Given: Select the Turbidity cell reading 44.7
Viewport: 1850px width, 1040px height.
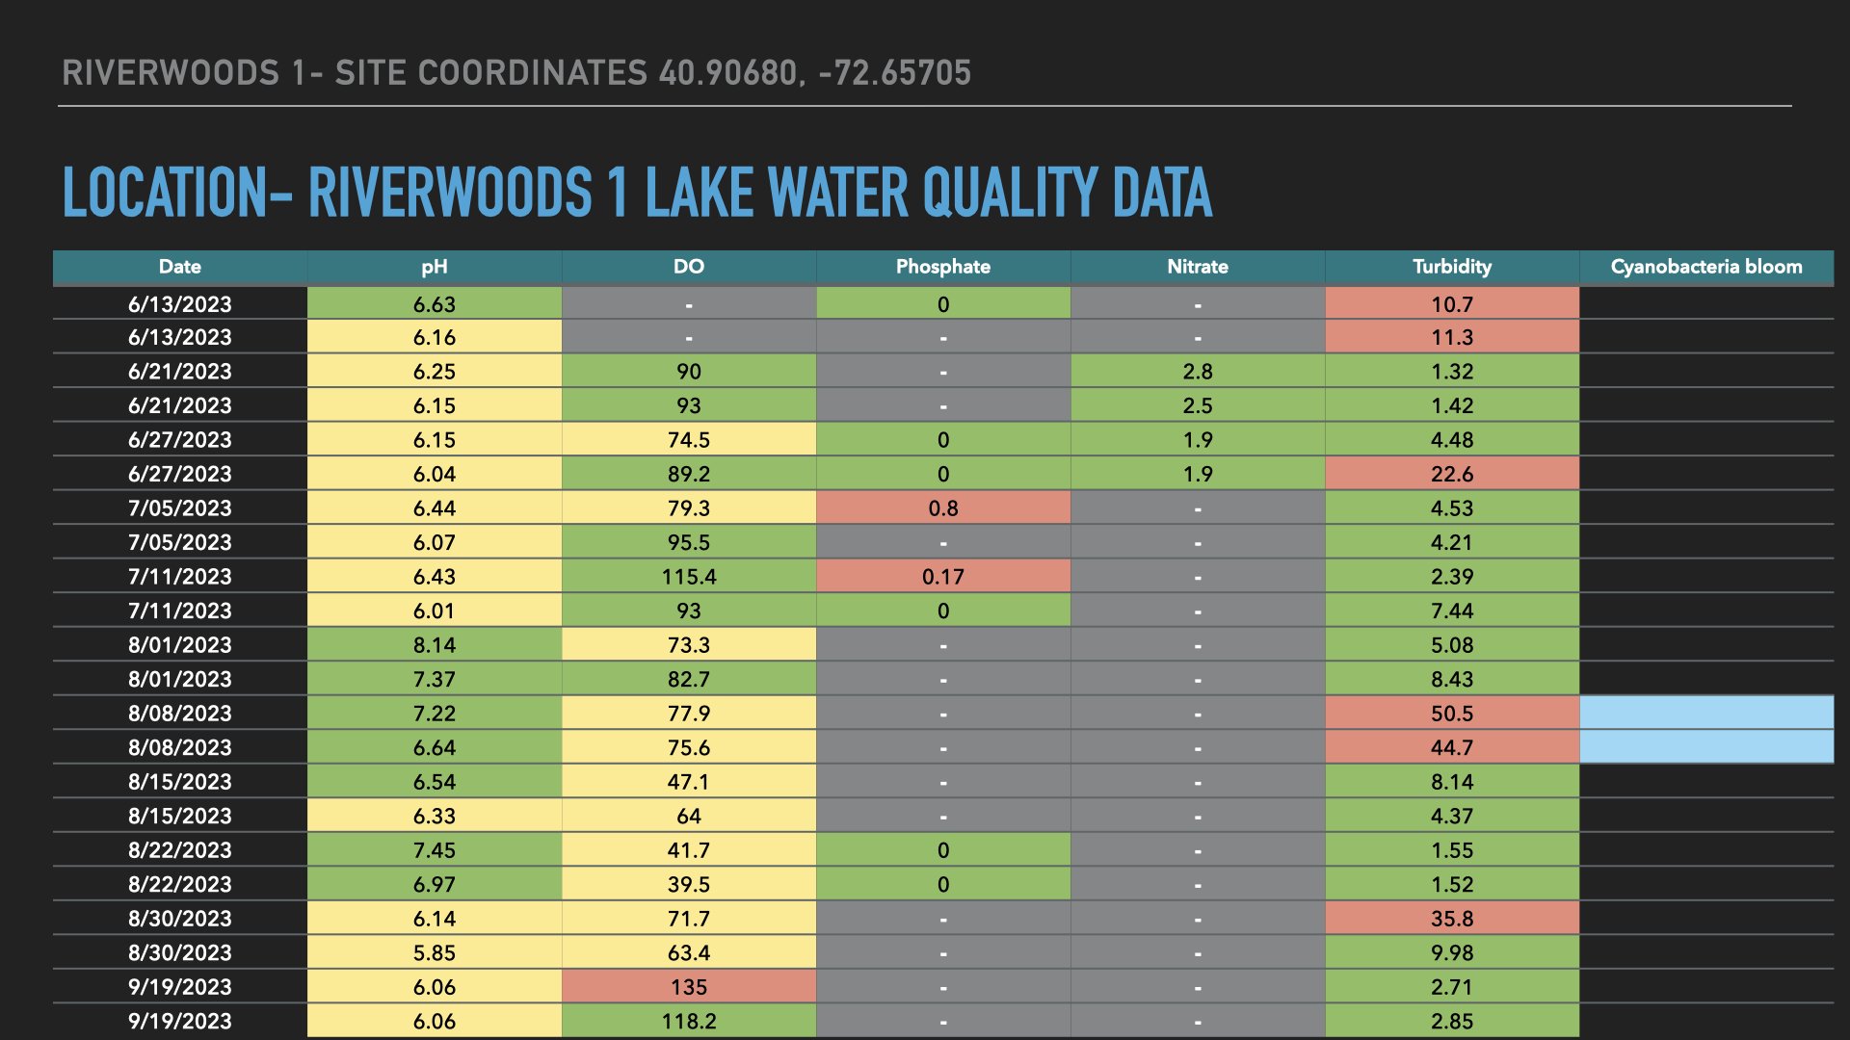Looking at the screenshot, I should click(x=1452, y=747).
